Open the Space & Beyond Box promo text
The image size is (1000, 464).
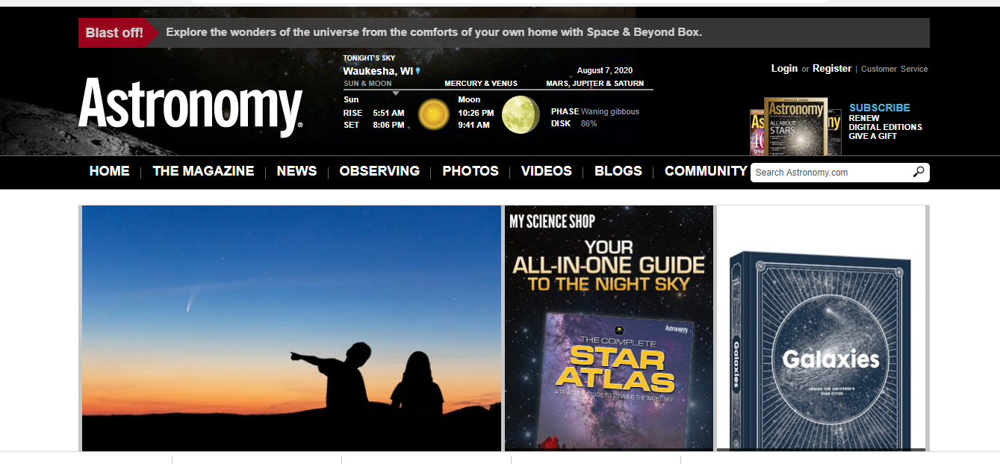pos(434,32)
